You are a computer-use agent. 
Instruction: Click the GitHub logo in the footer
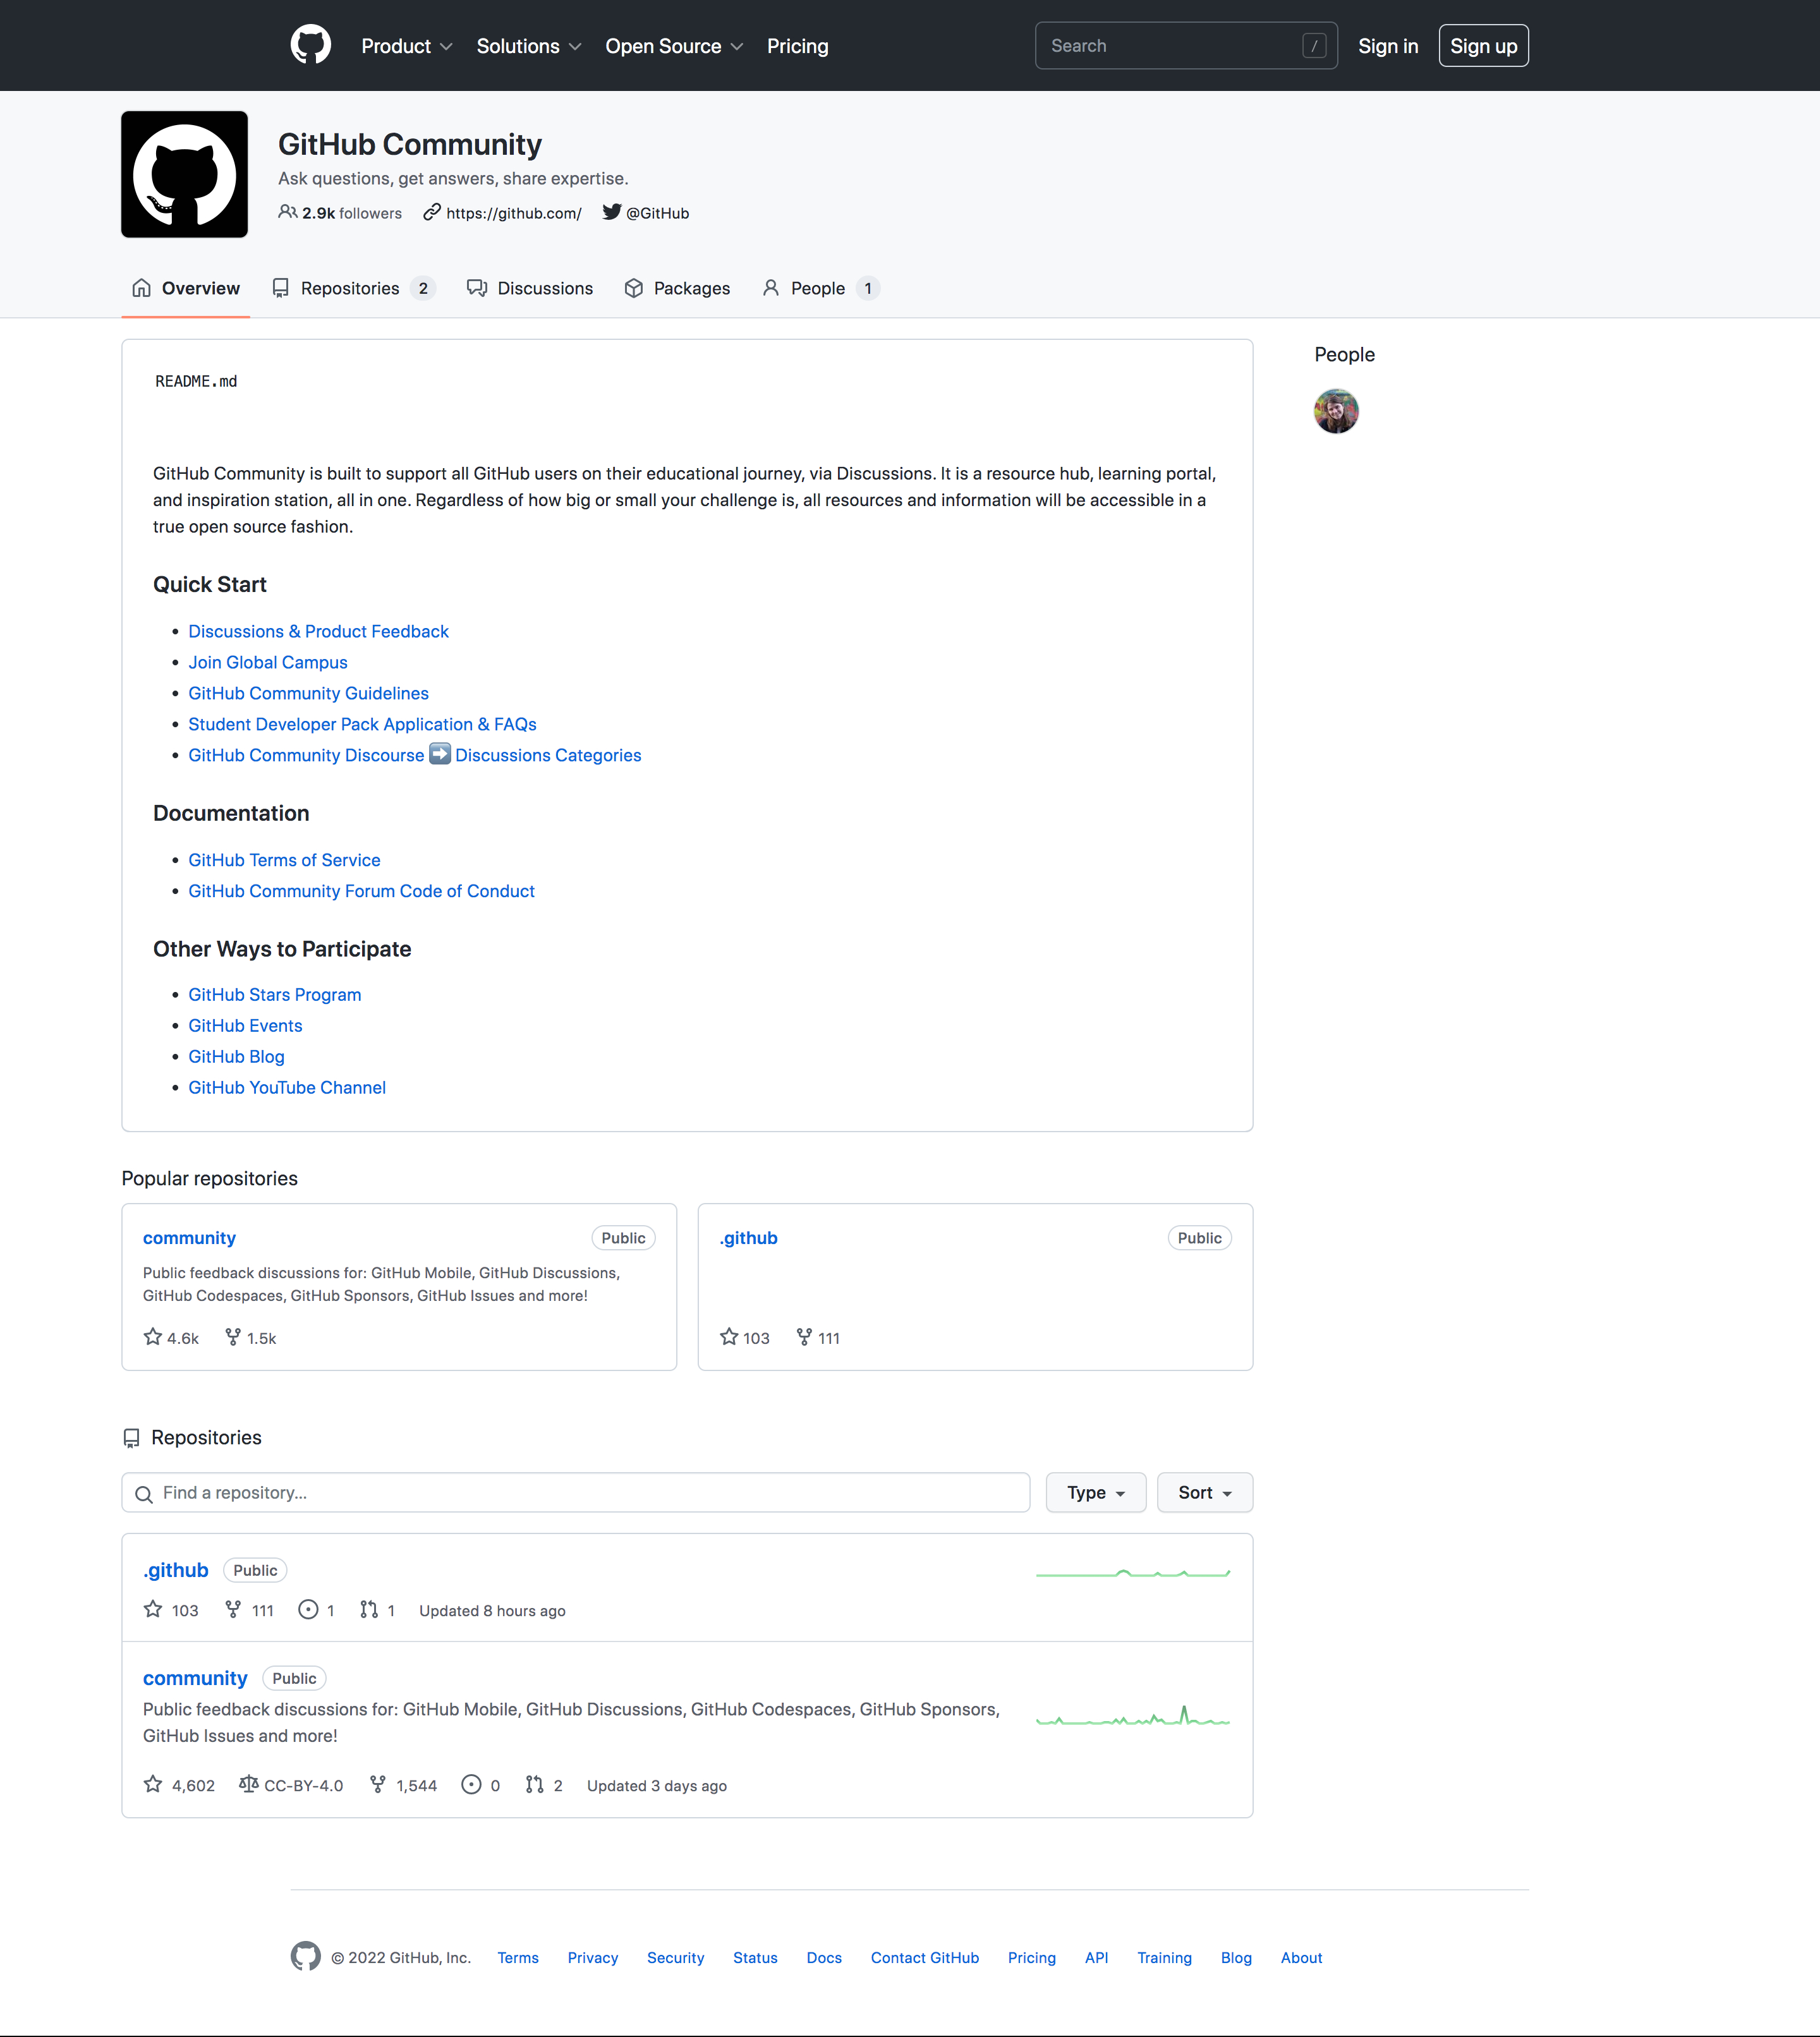click(306, 1956)
